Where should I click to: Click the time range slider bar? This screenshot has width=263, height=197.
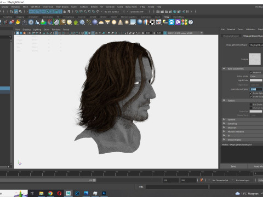coord(48,180)
